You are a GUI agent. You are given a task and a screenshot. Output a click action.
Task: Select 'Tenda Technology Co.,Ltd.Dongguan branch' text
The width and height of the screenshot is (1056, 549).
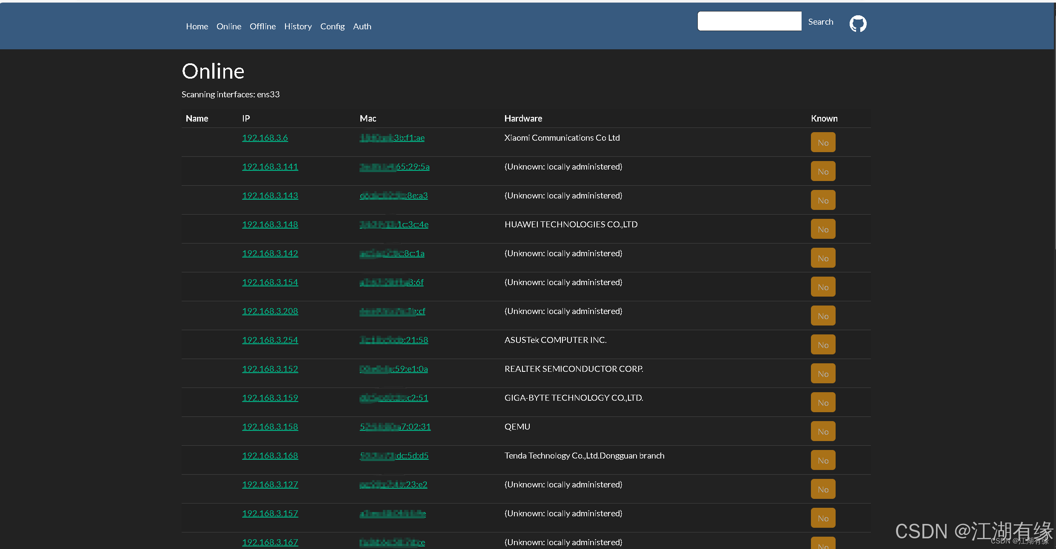585,456
